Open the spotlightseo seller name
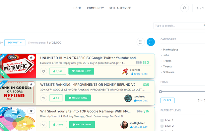 click(137, 123)
